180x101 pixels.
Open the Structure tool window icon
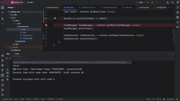click(x=3, y=19)
